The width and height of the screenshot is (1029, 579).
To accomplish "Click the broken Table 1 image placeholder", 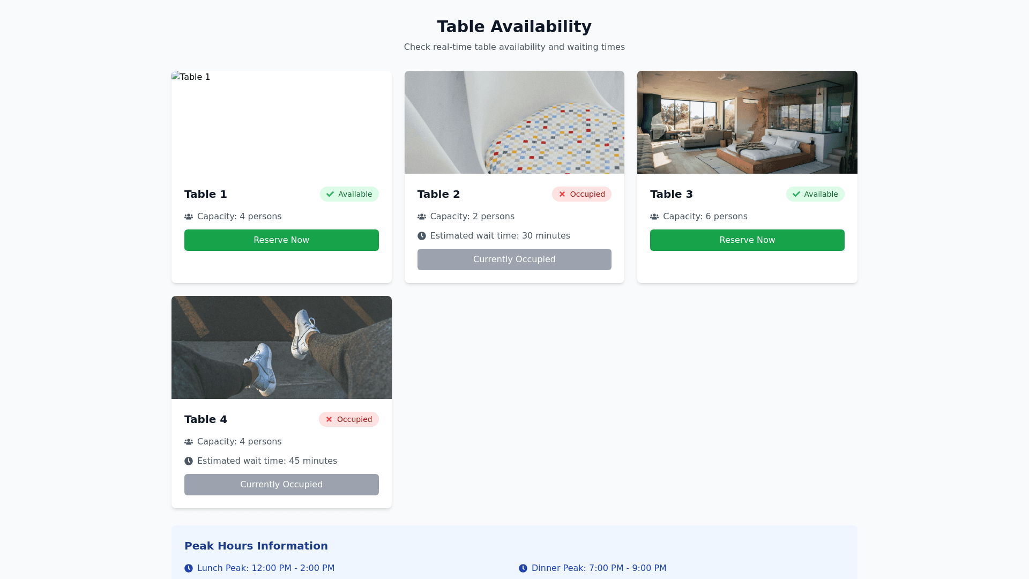I will tap(281, 122).
